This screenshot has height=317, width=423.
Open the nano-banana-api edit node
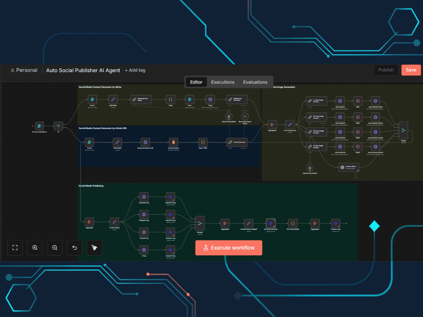click(290, 125)
